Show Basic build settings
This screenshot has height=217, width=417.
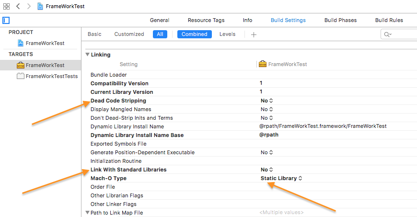pos(94,34)
